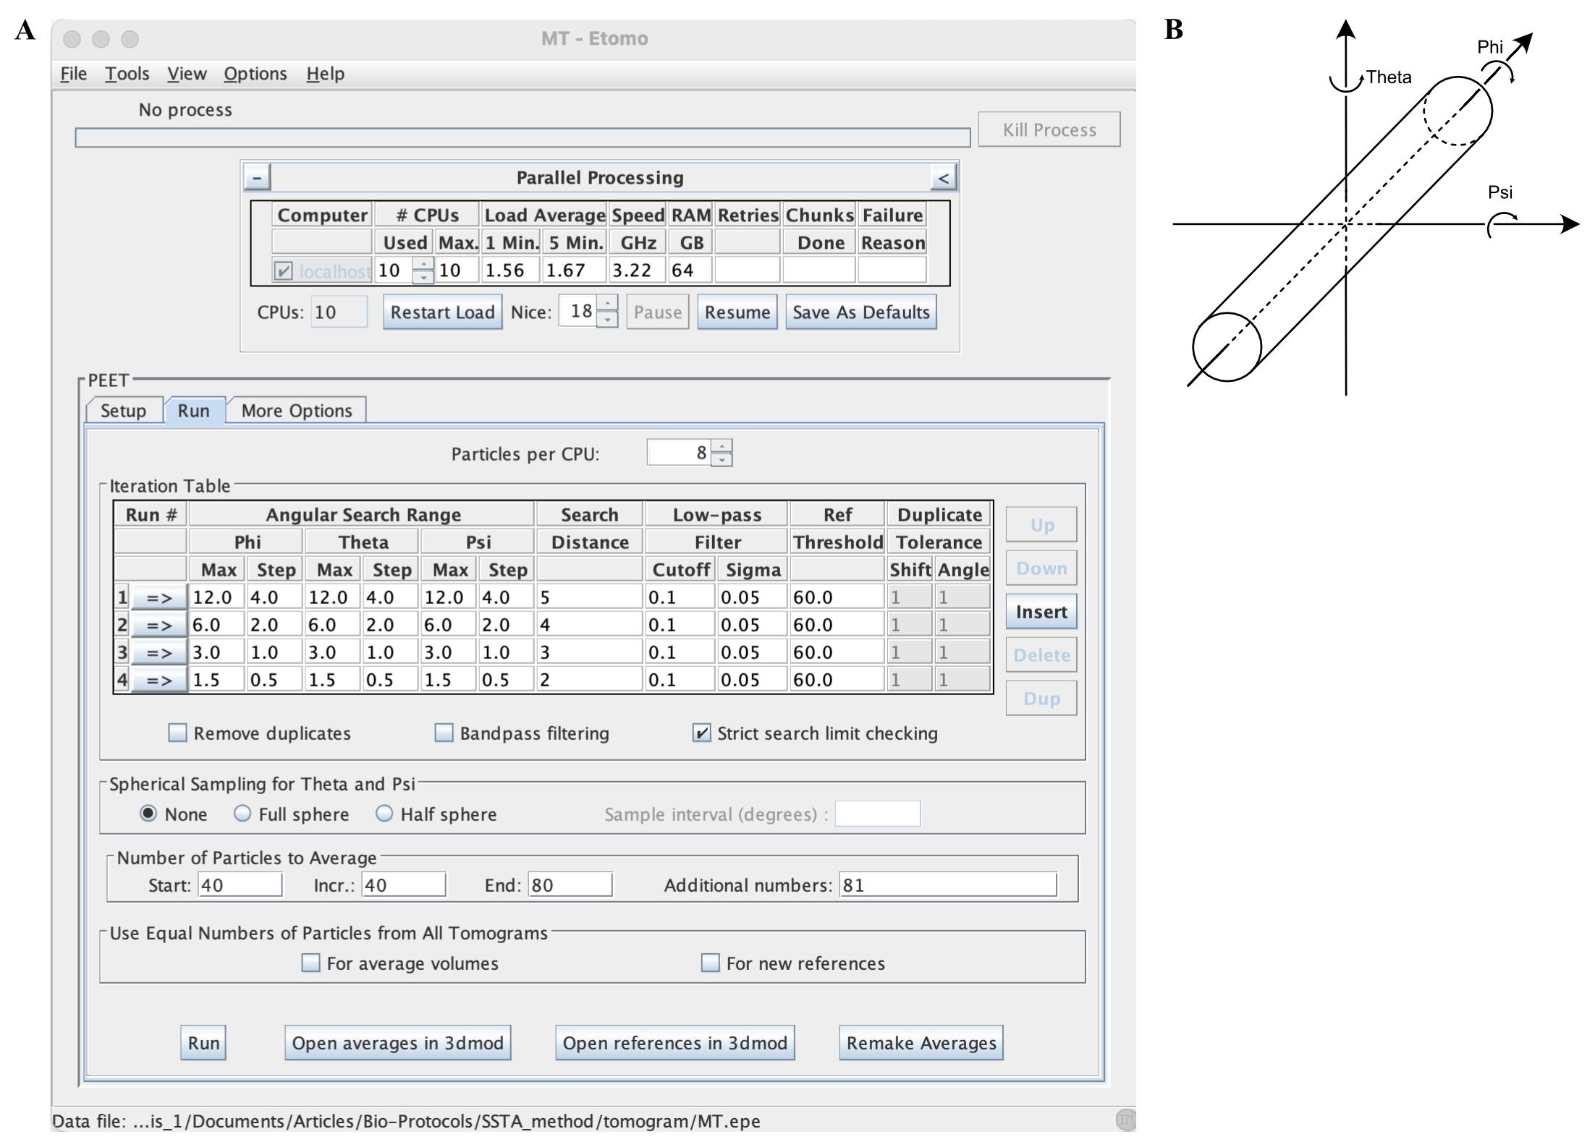The width and height of the screenshot is (1595, 1142).
Task: Click Open references in 3dmod
Action: 674,1042
